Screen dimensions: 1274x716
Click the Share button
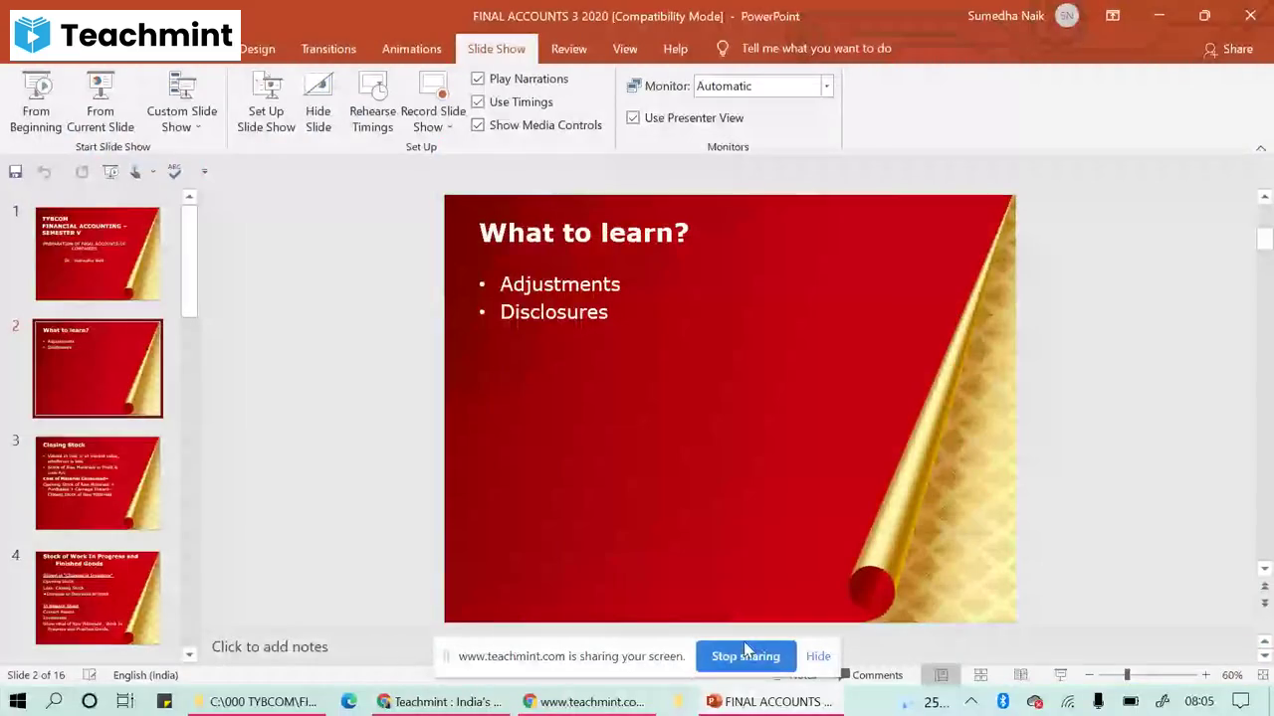[x=1228, y=49]
